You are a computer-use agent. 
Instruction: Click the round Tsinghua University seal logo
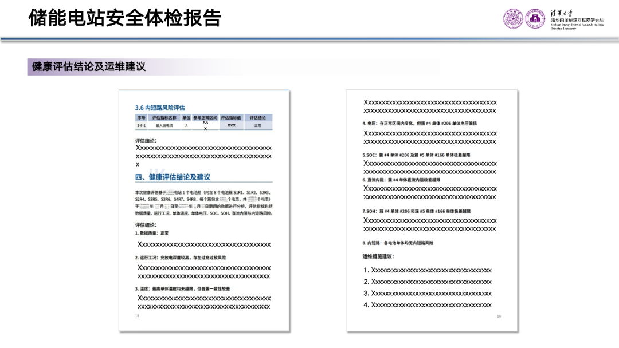click(513, 19)
